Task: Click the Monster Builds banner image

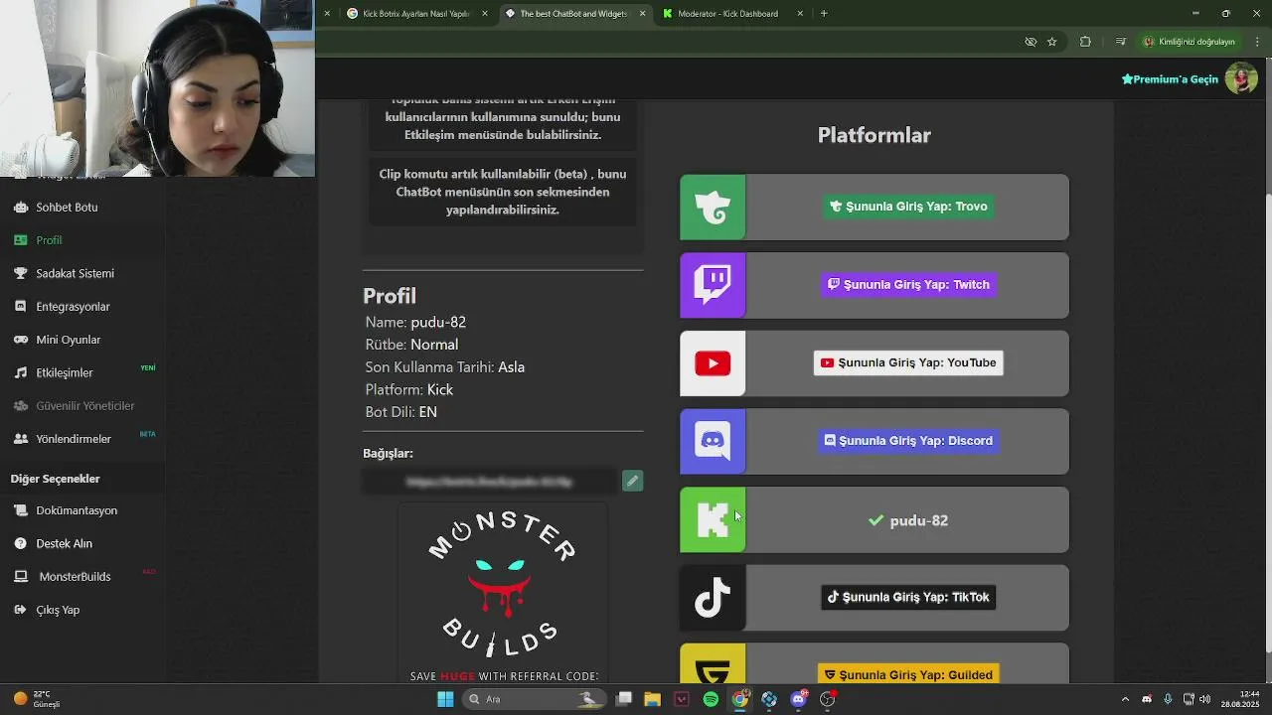Action: [x=503, y=593]
